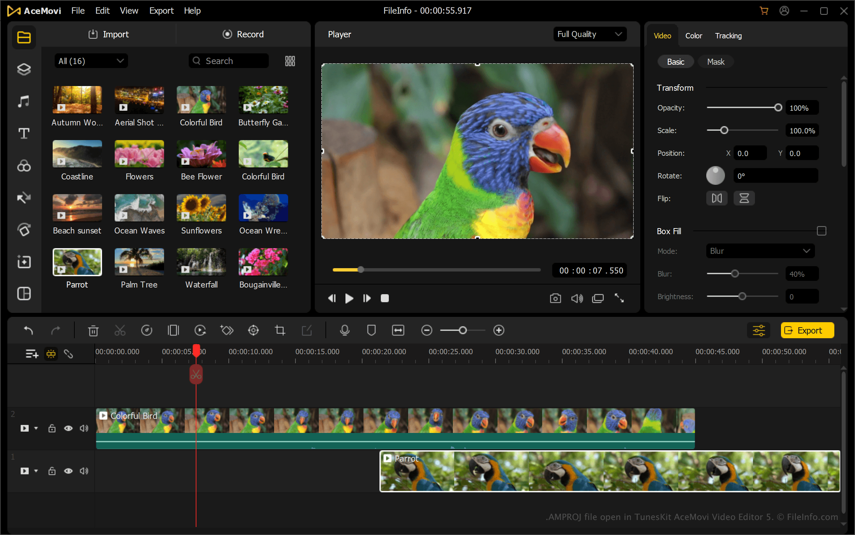Click the microphone voiceover record icon
The height and width of the screenshot is (535, 855).
pos(344,330)
